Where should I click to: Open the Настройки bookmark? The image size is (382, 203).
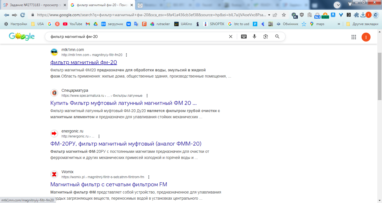[16, 24]
